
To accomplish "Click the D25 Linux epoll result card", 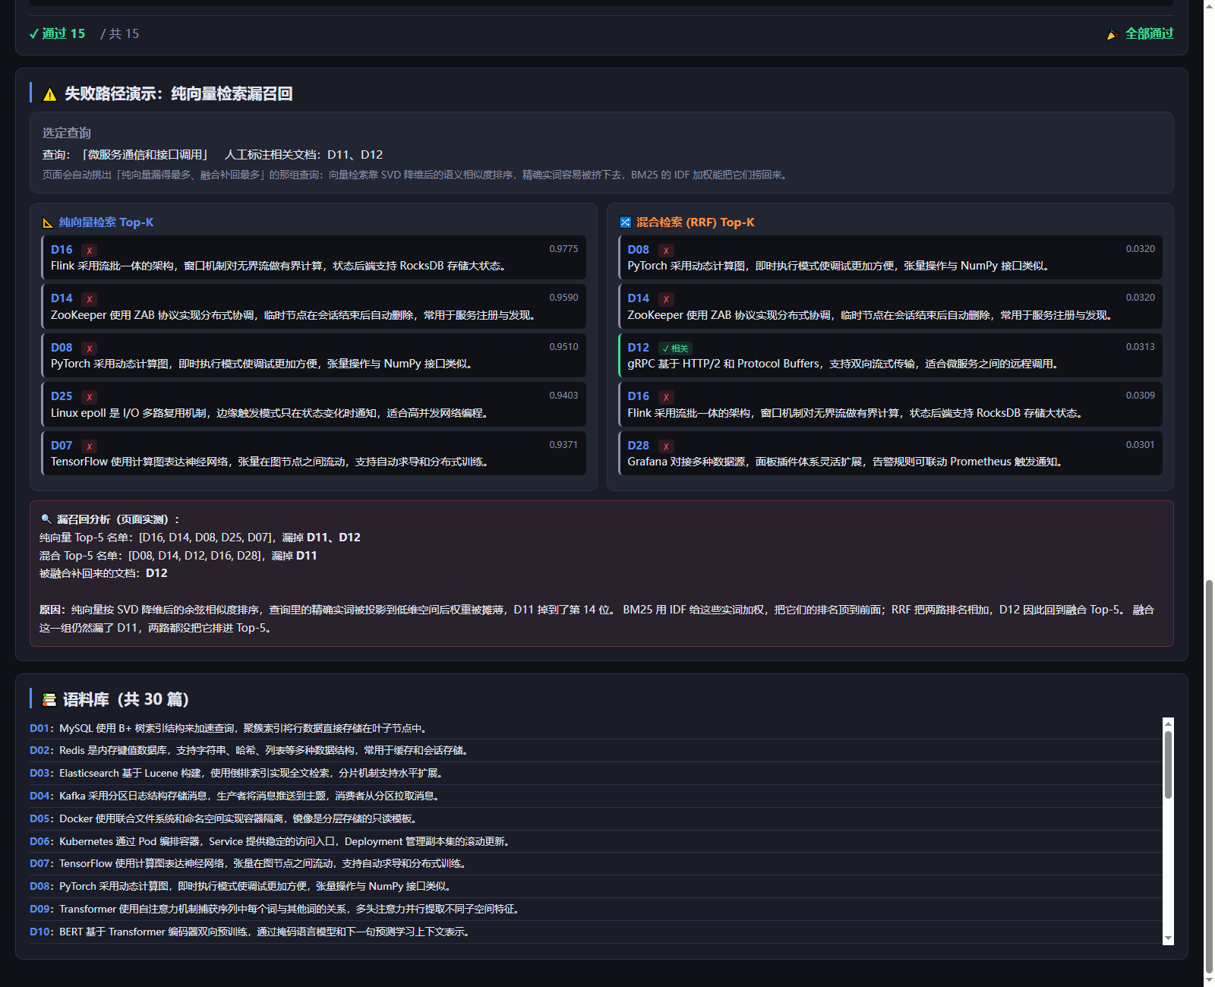I will coord(314,405).
